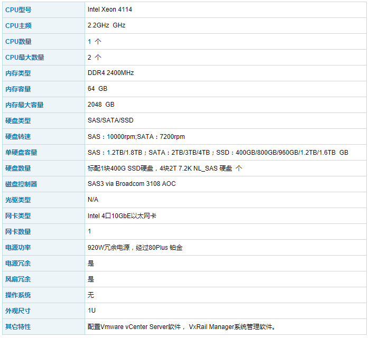Click the 网卡类型 label

coord(18,215)
